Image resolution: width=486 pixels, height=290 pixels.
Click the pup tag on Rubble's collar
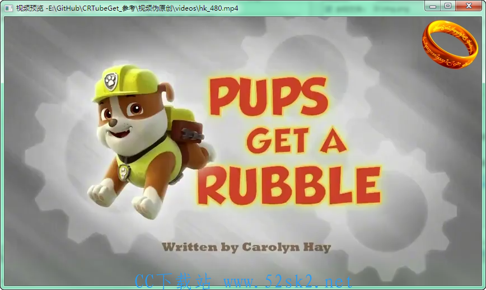click(124, 172)
